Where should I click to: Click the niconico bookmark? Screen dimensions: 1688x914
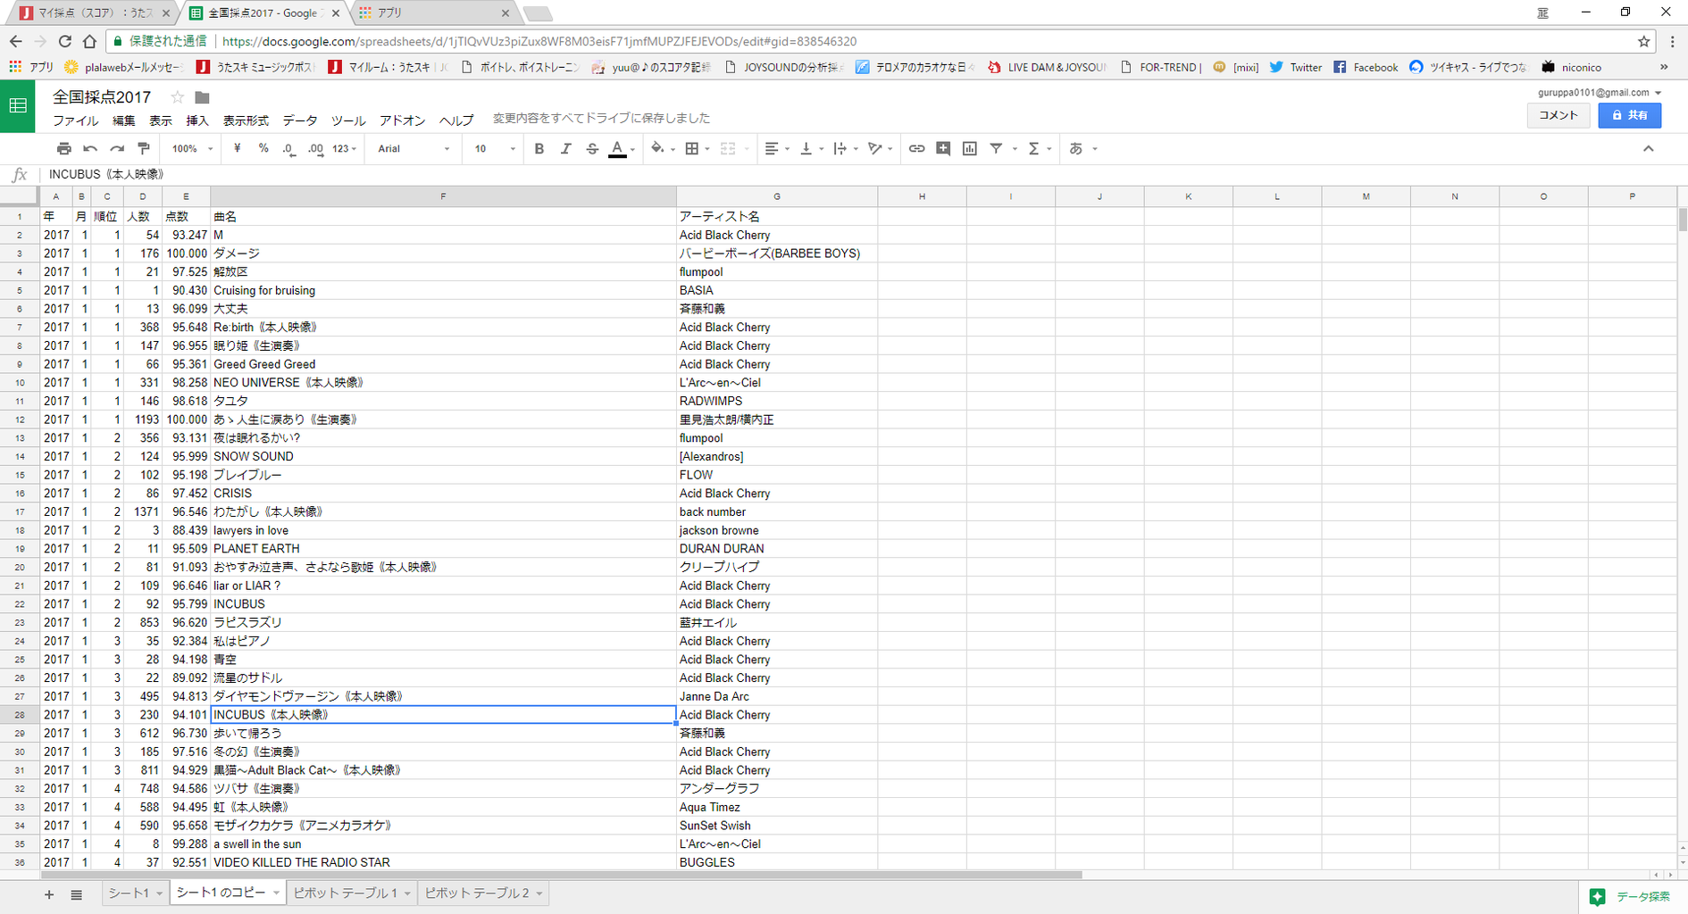point(1572,67)
